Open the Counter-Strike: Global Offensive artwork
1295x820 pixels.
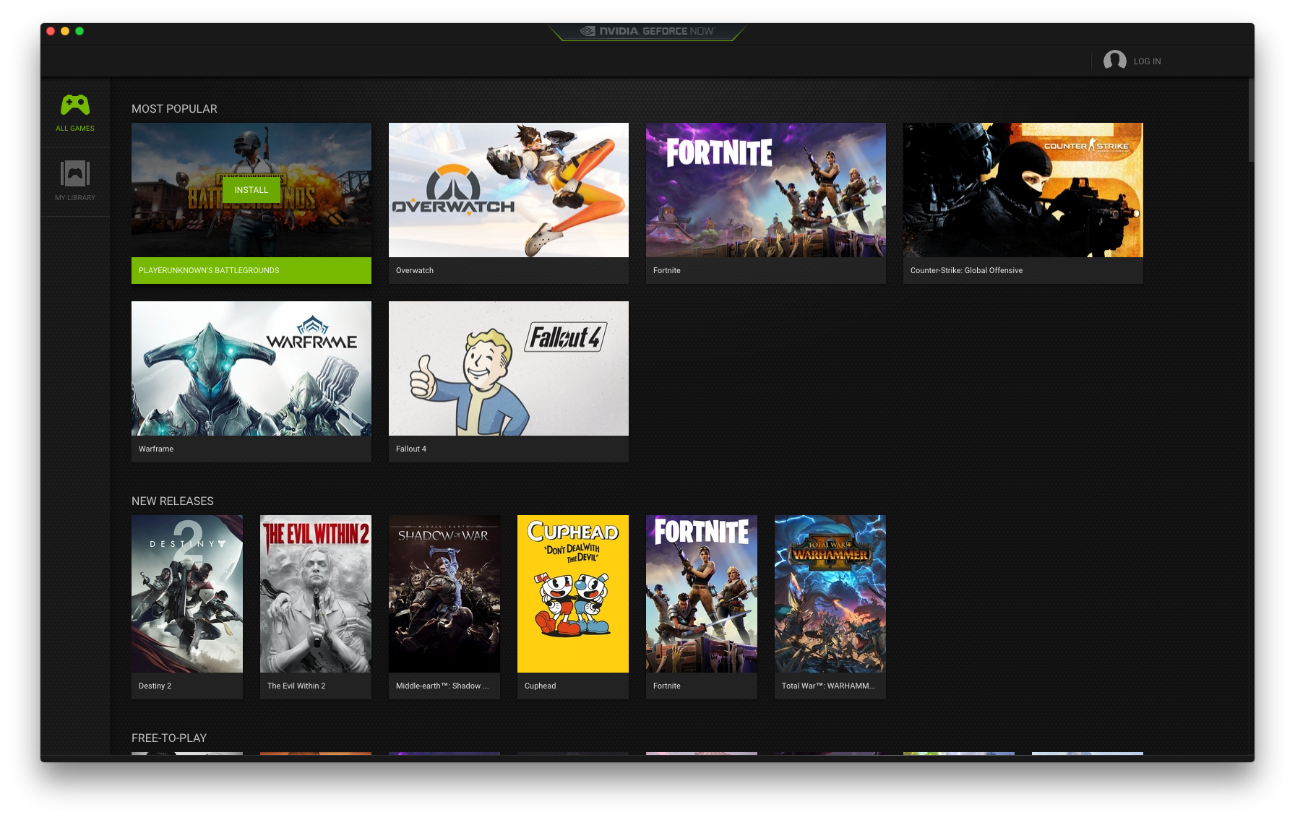[x=1023, y=190]
